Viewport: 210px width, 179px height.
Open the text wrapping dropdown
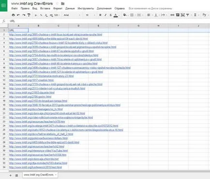(164, 15)
